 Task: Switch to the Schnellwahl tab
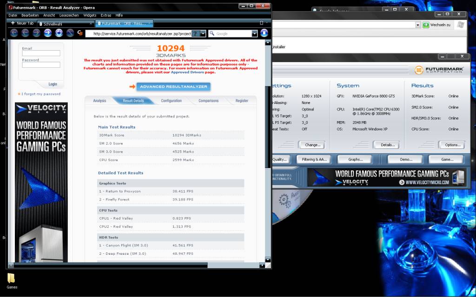point(64,24)
